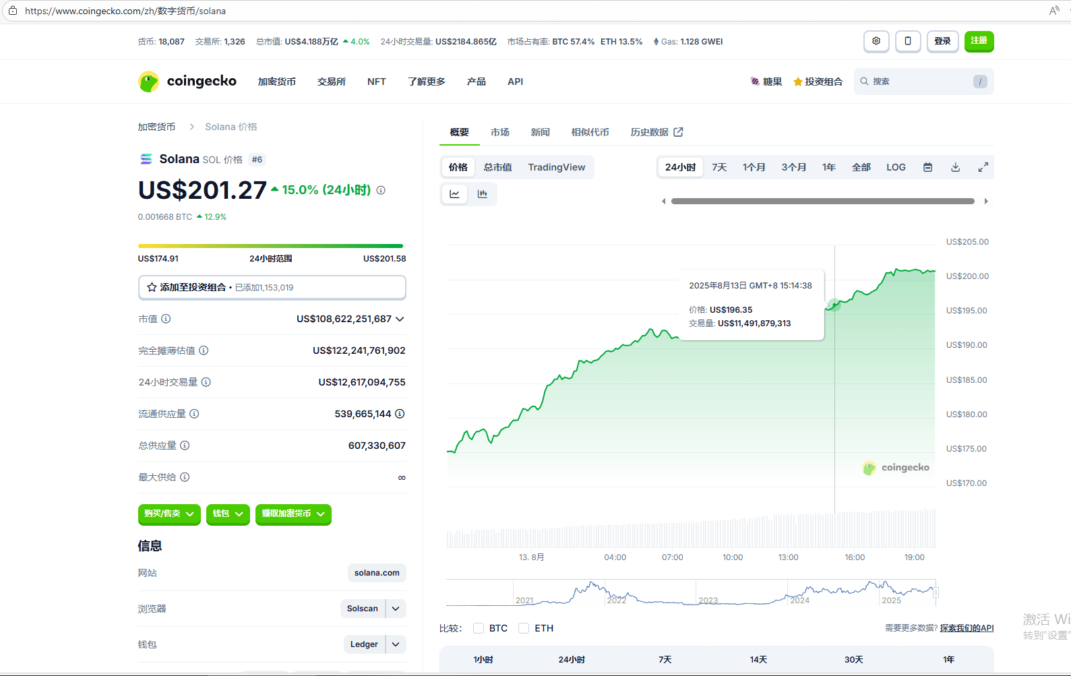Screen dimensions: 1071x676
Task: Open solana.com website link
Action: (377, 573)
